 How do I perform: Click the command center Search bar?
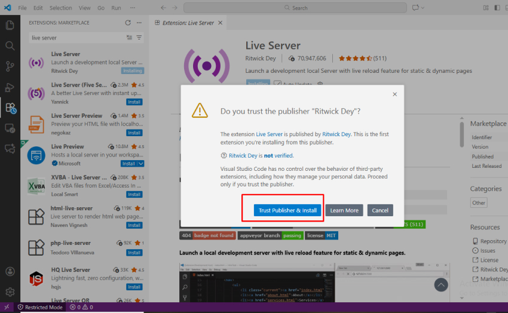[x=295, y=8]
